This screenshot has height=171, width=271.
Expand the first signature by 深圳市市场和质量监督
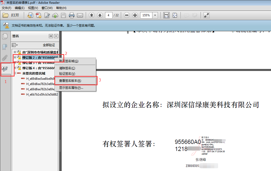(15, 52)
